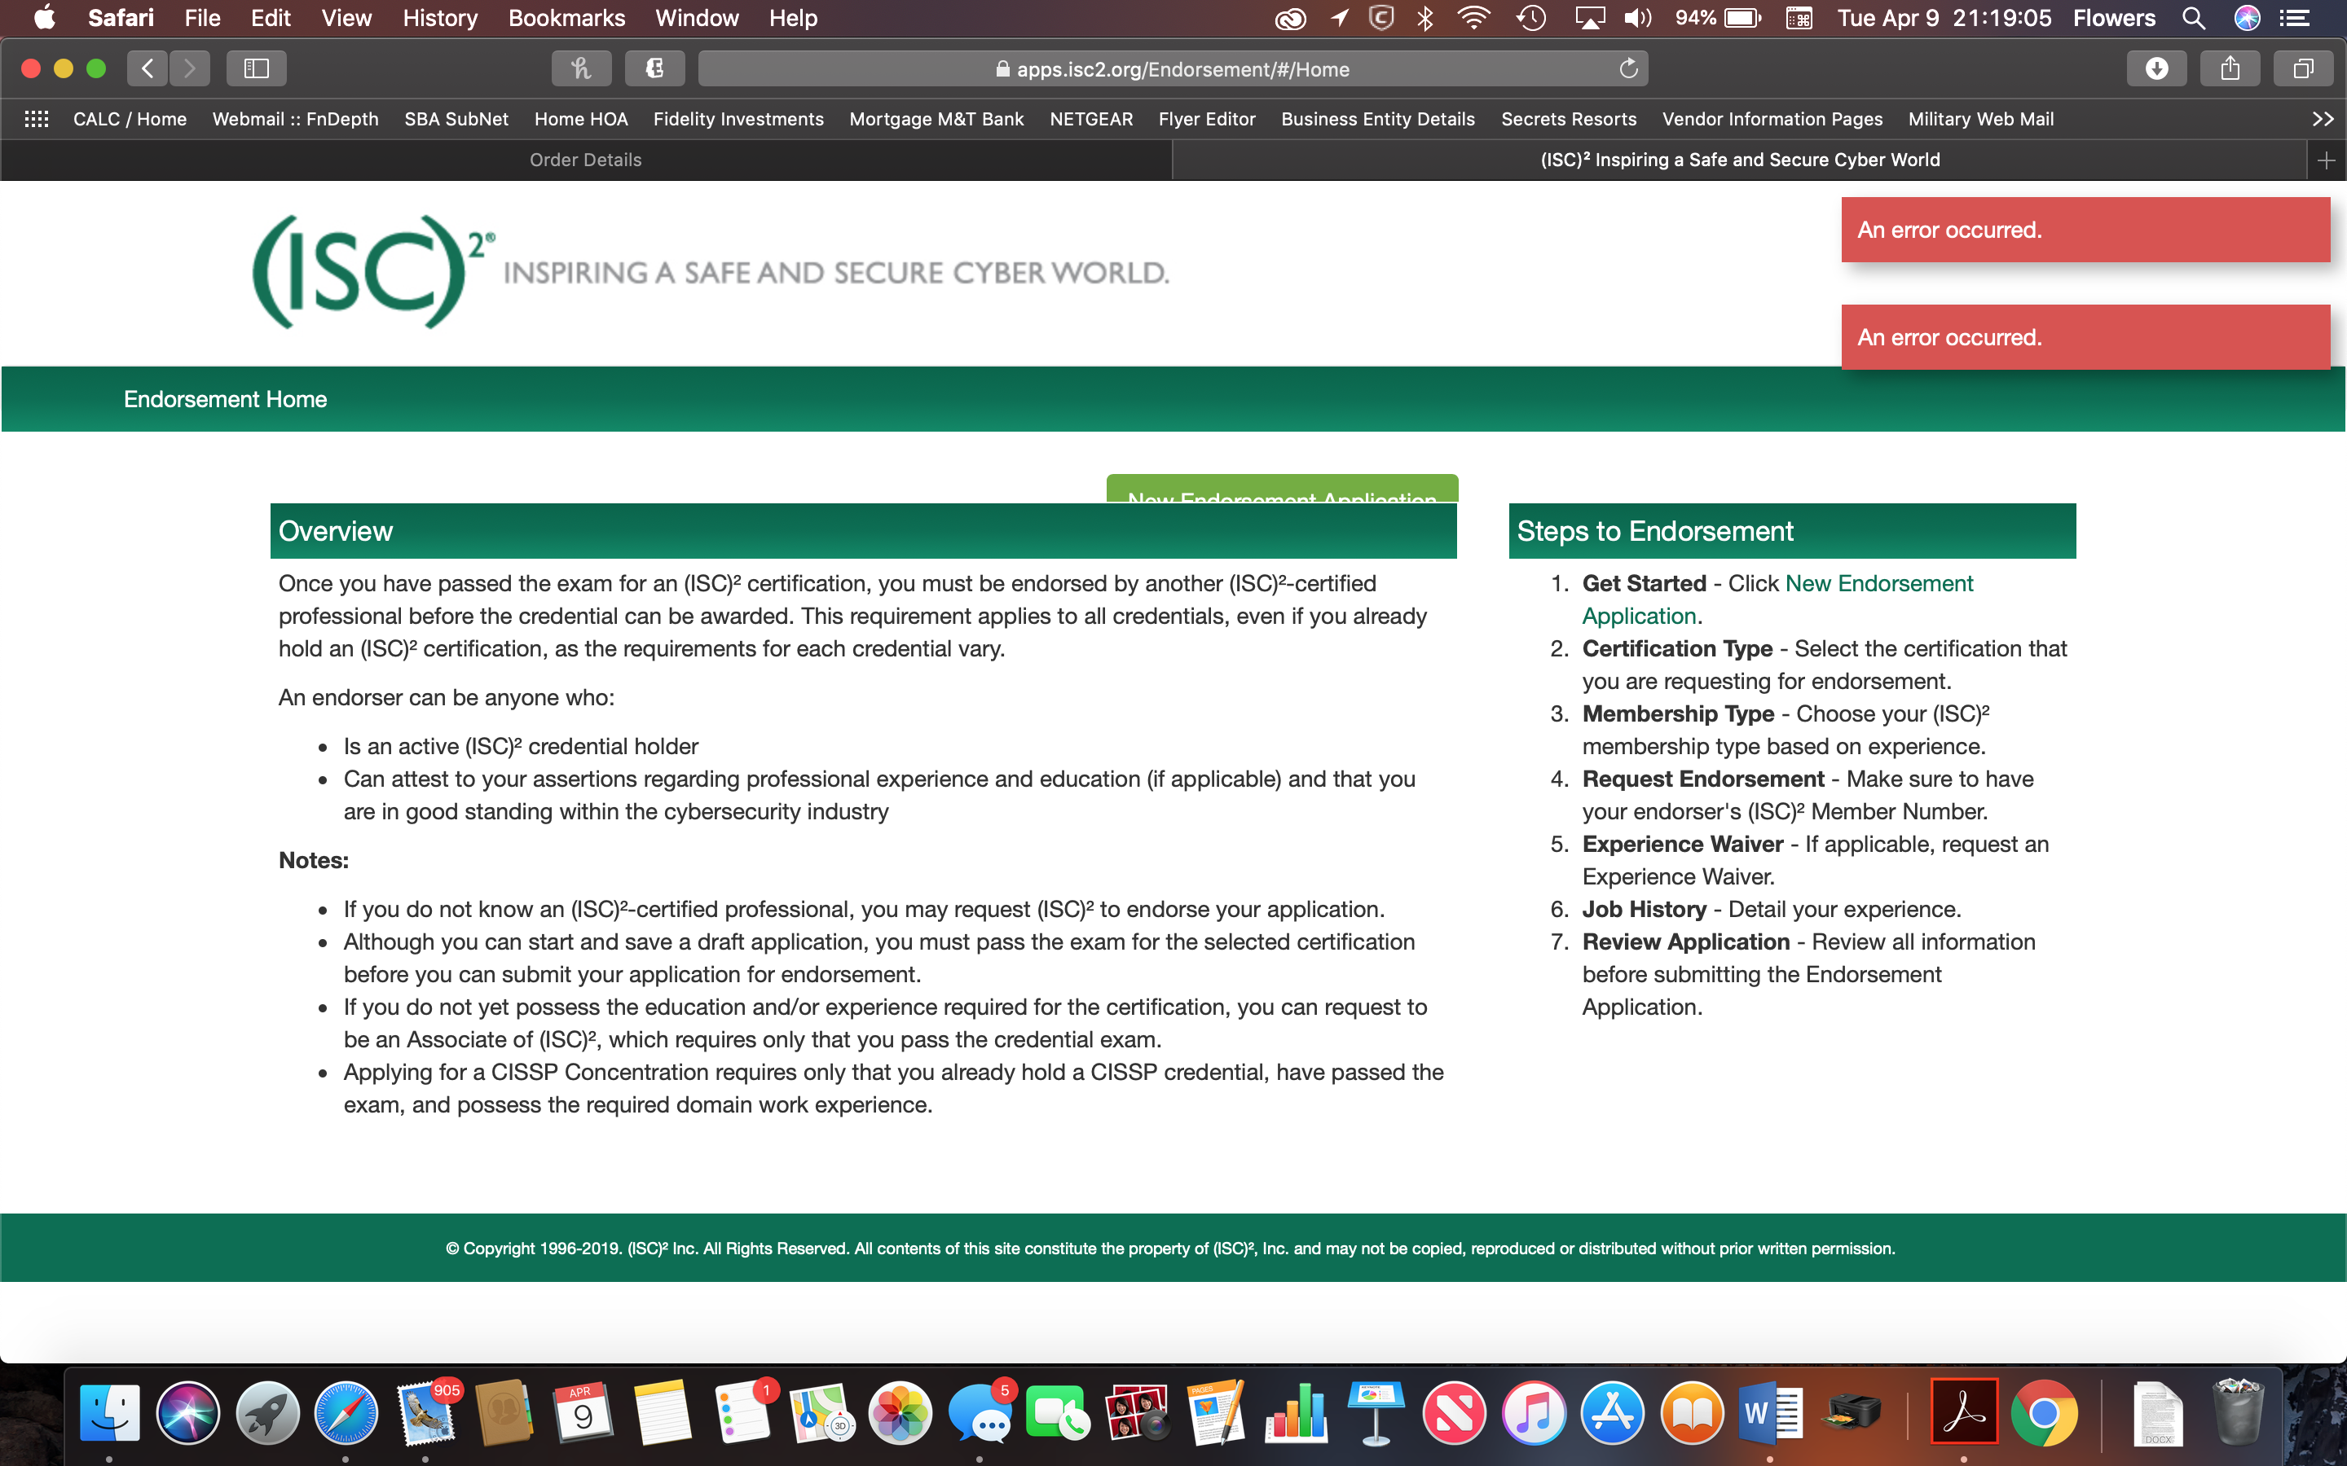Click the Endorsement Home navigation item
2347x1466 pixels.
click(225, 398)
